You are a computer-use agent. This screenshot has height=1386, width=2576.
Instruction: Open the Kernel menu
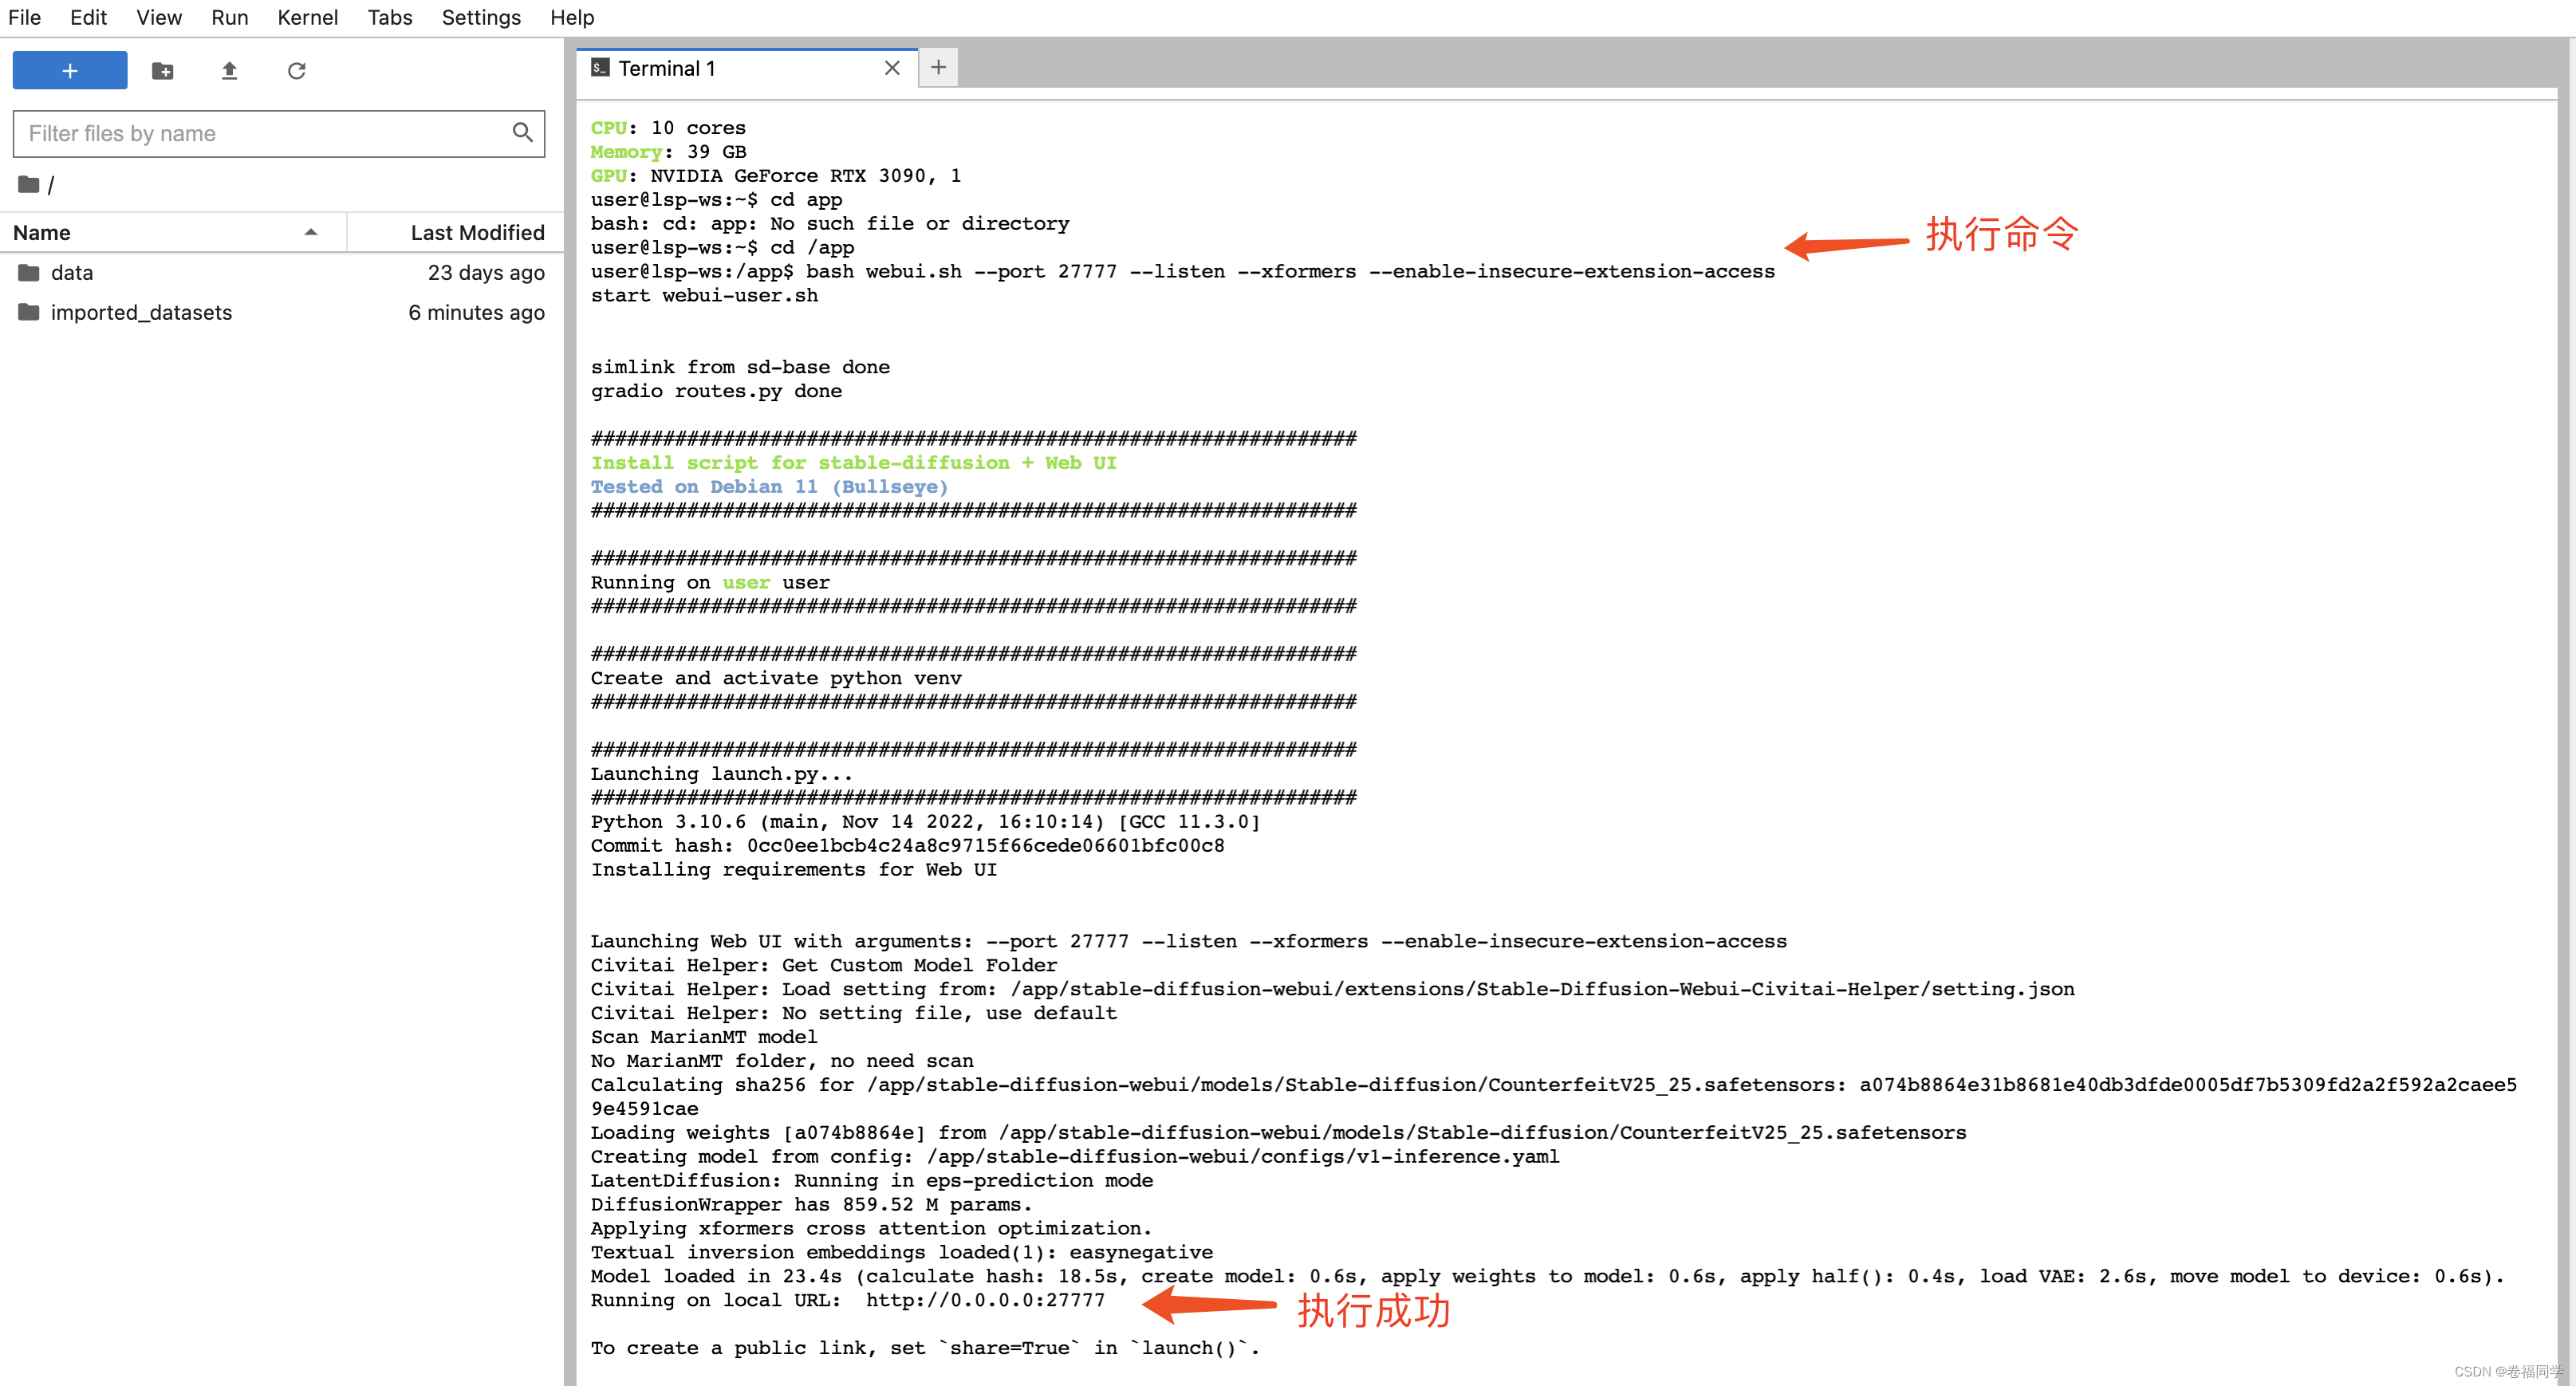(307, 17)
